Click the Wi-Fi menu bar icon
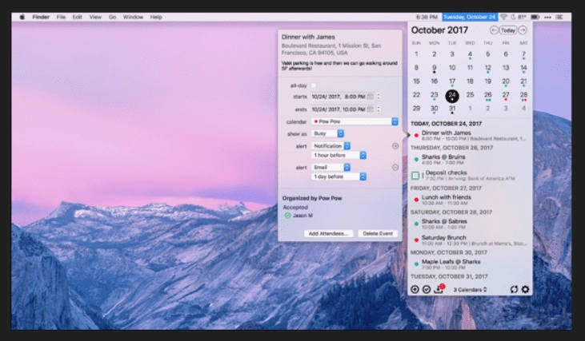The width and height of the screenshot is (585, 341). click(x=503, y=17)
